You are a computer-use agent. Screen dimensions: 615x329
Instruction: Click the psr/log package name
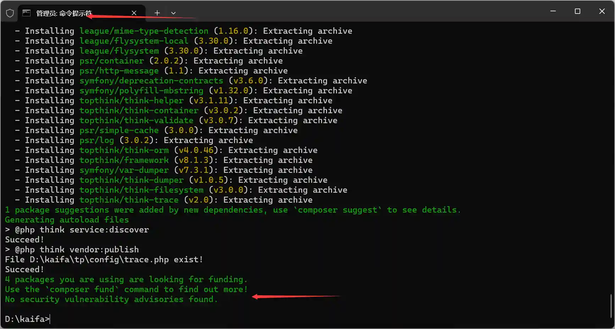tap(96, 140)
